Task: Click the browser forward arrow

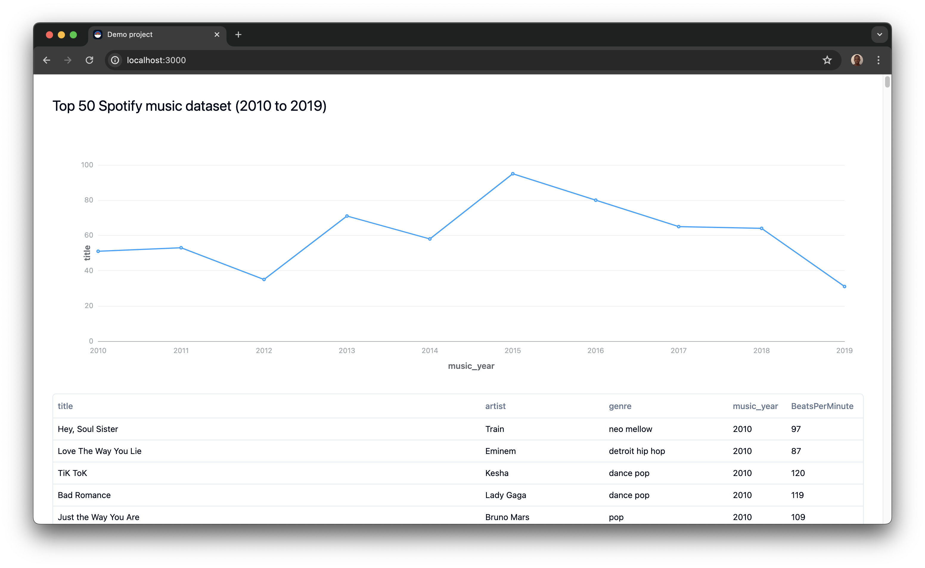Action: pos(68,60)
